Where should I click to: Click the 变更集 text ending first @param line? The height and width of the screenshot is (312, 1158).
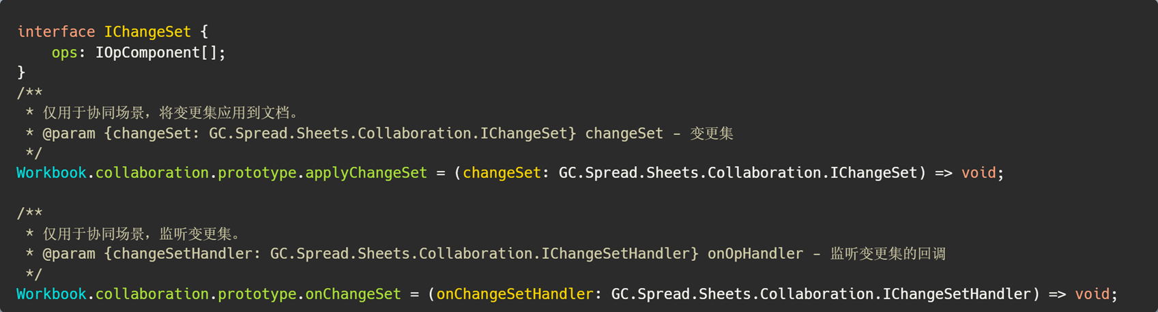(712, 134)
